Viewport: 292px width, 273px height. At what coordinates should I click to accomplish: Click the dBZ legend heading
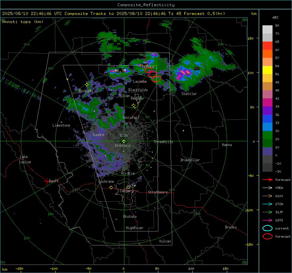coord(275,17)
